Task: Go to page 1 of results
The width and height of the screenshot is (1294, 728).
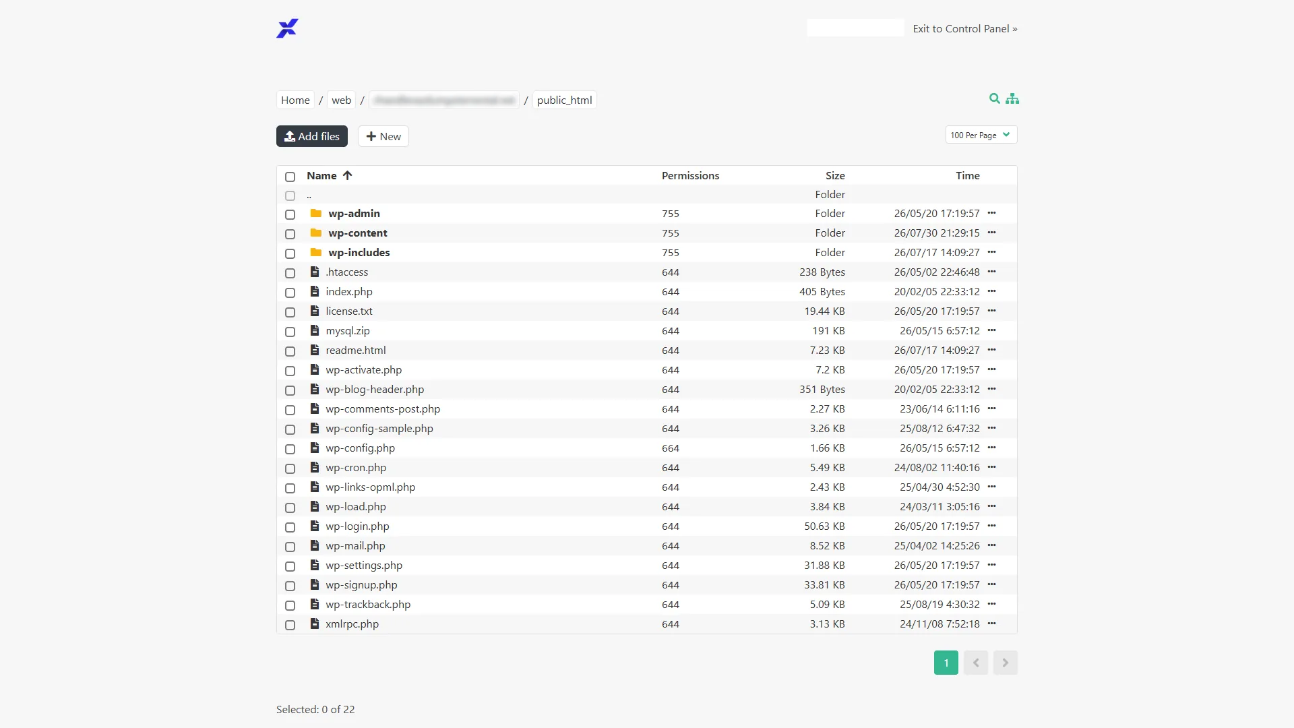Action: coord(946,663)
